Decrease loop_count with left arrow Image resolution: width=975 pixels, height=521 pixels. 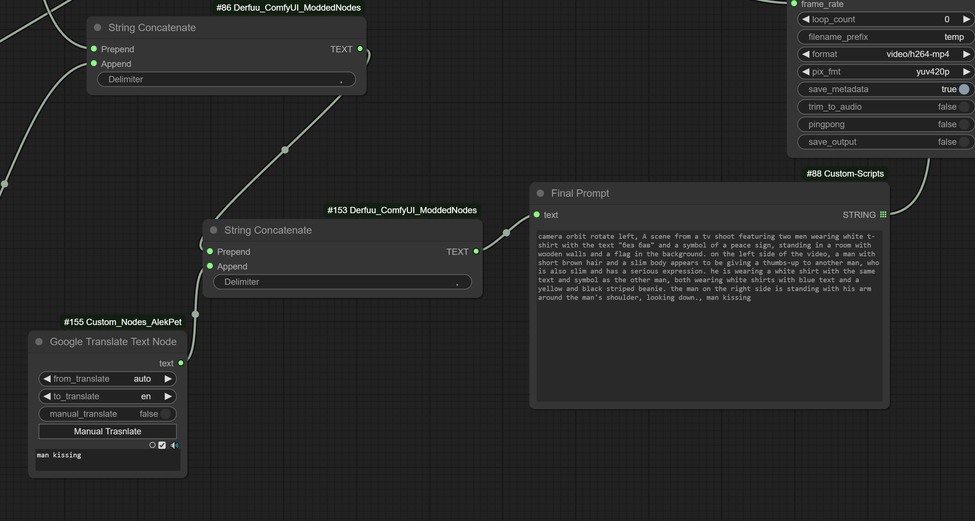click(x=805, y=19)
